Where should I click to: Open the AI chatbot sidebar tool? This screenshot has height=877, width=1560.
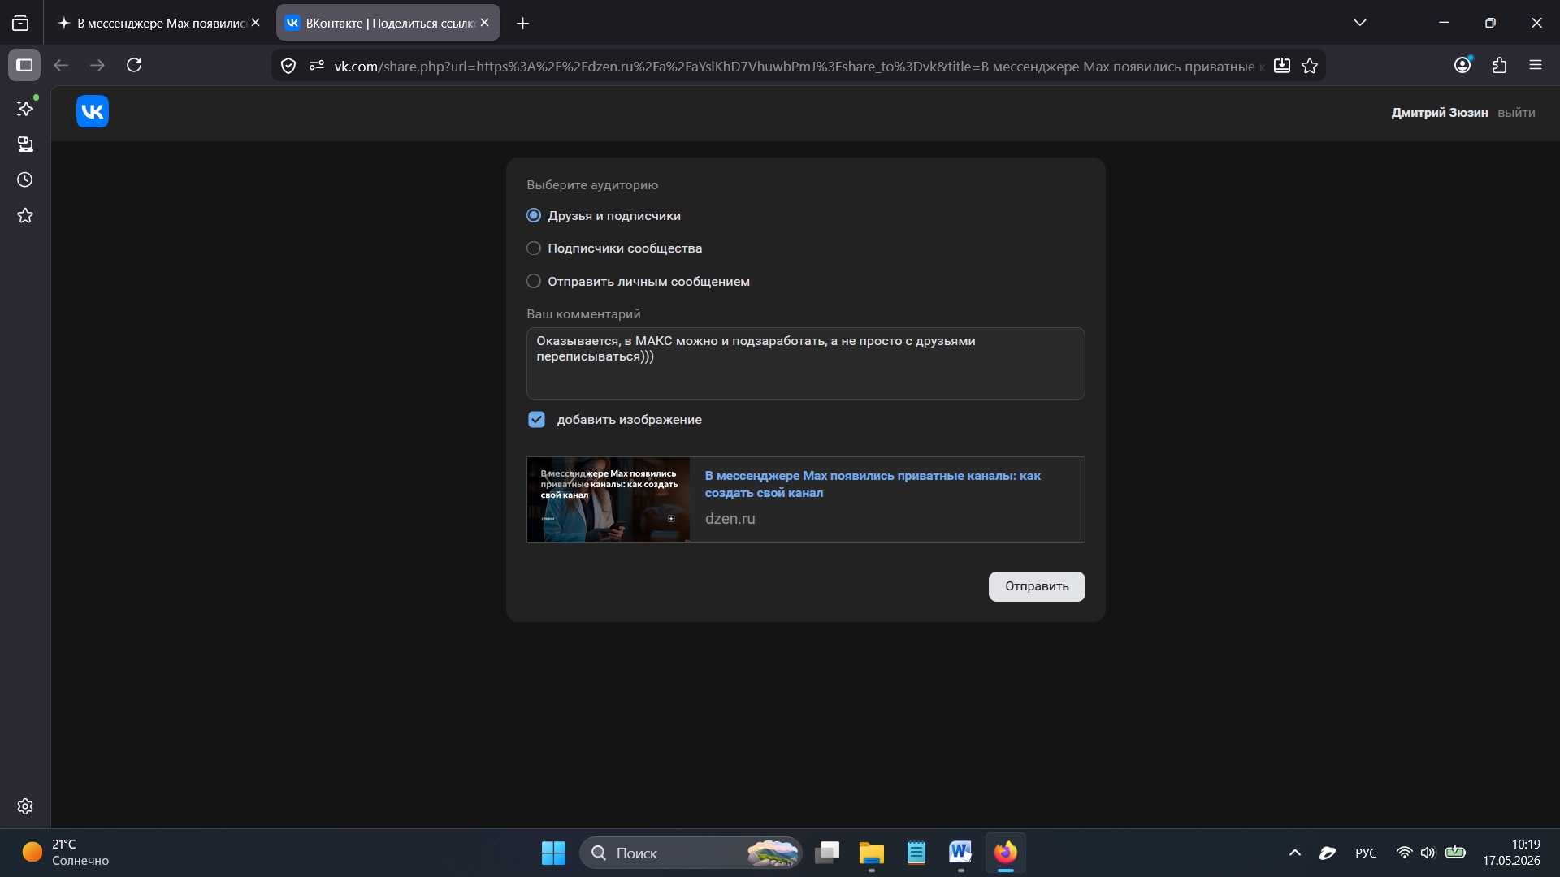click(x=25, y=108)
